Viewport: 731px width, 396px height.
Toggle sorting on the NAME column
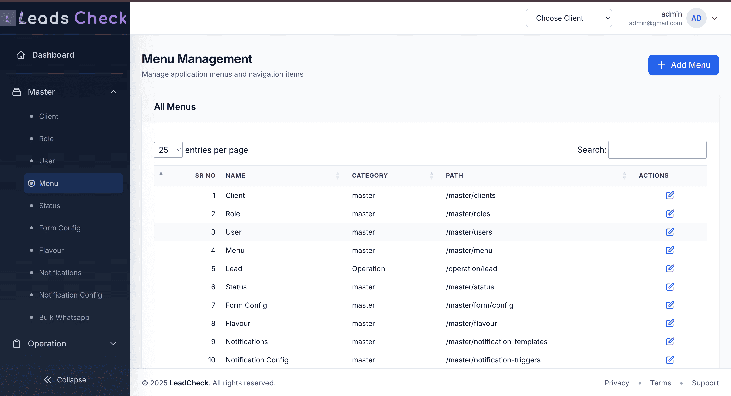pos(337,175)
